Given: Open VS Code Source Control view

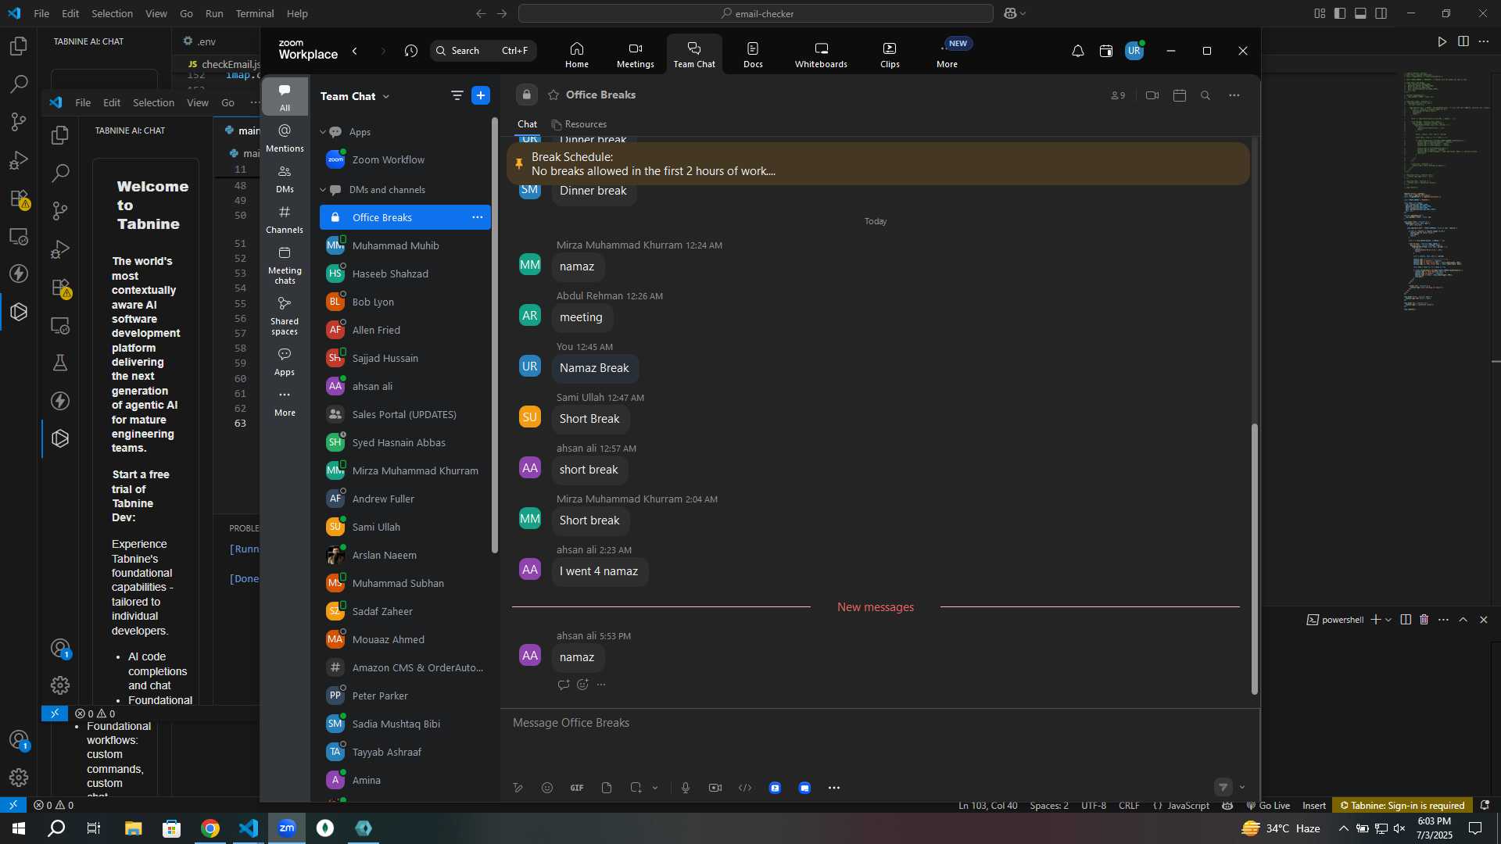Looking at the screenshot, I should point(19,122).
